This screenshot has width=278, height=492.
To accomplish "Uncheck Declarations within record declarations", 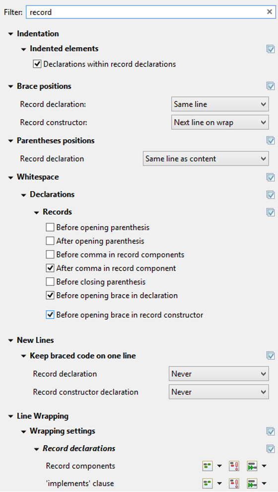I will tap(37, 64).
